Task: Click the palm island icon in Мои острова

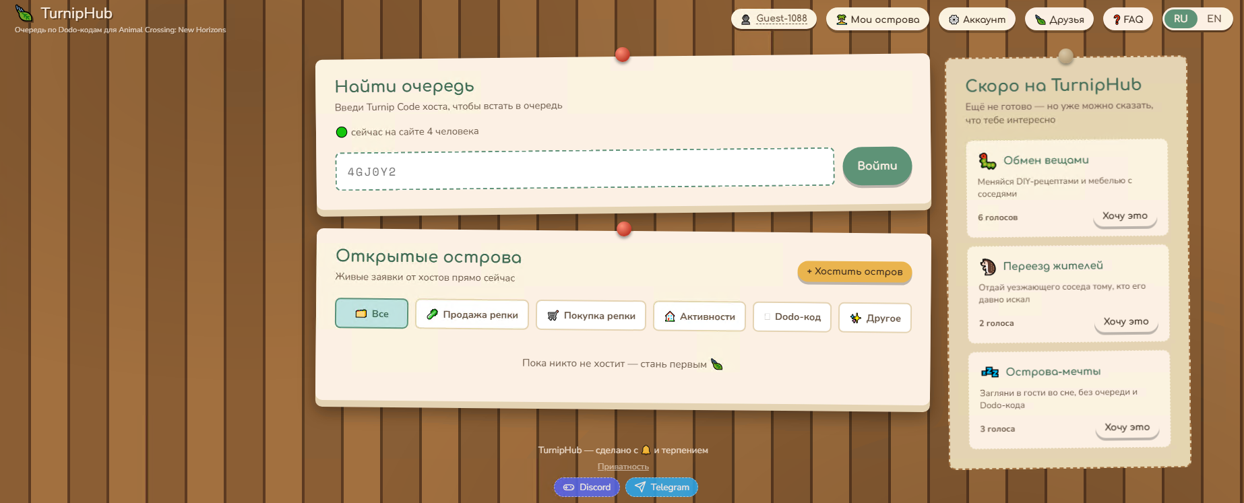Action: click(x=842, y=20)
